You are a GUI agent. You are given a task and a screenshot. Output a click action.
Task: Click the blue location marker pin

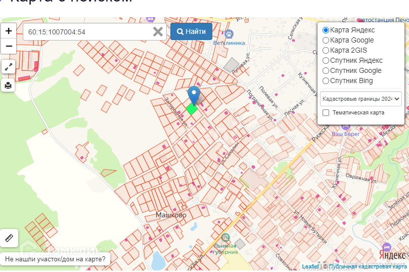(193, 95)
